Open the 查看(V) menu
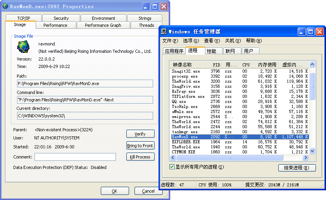The height and width of the screenshot is (200, 326). [212, 41]
